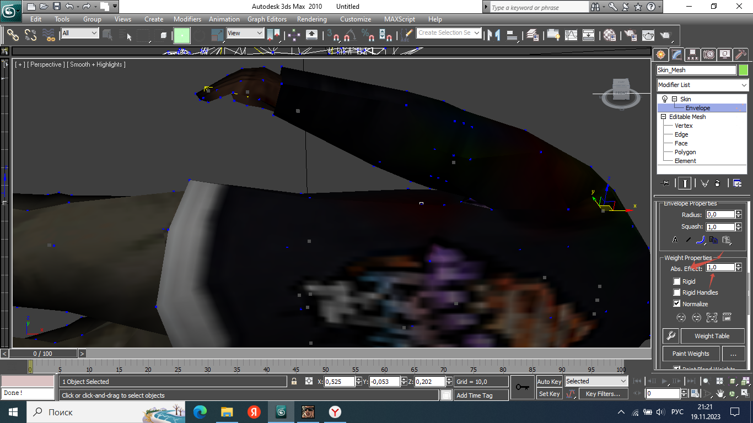Click the green object color swatch
Viewport: 753px width, 423px height.
744,70
